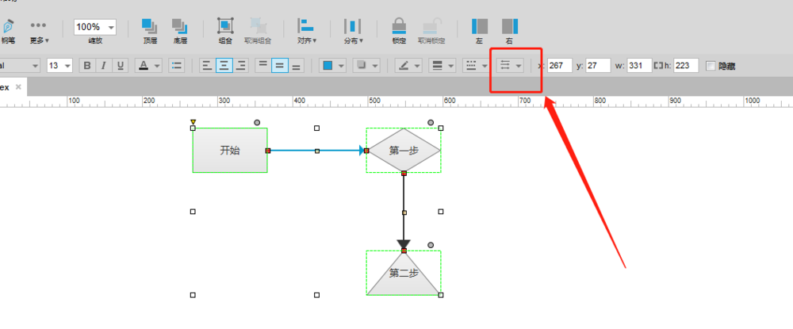The image size is (793, 329).
Task: Open the 对齐 align menu
Action: point(306,30)
